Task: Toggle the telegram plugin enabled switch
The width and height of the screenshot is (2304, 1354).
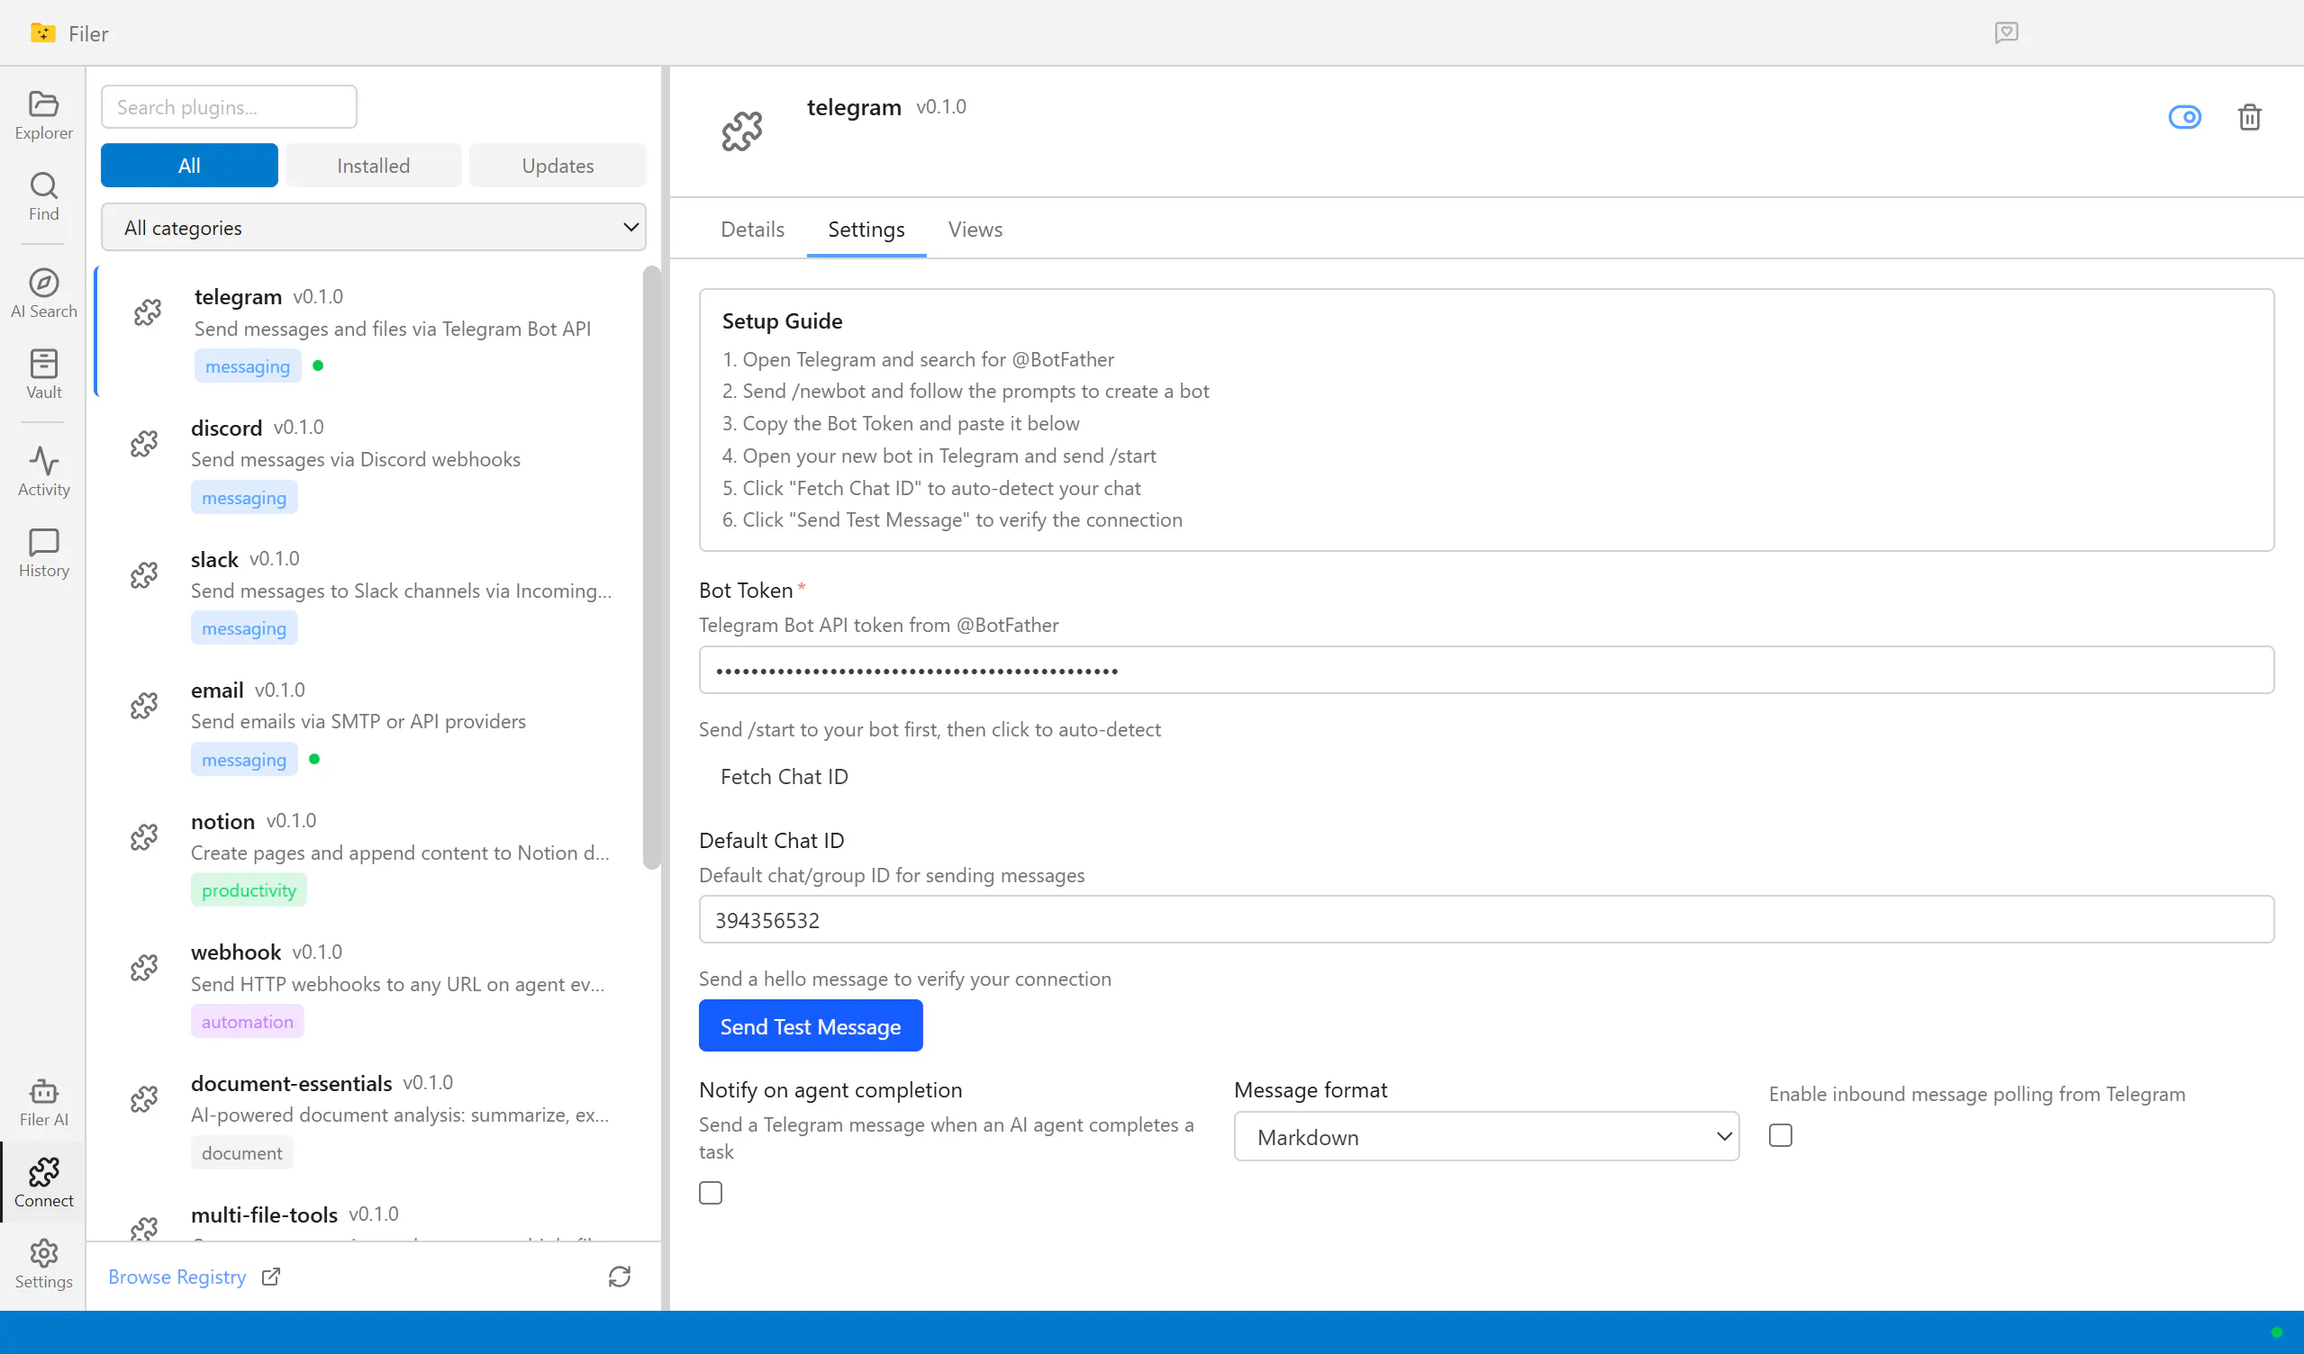Action: click(x=2184, y=117)
